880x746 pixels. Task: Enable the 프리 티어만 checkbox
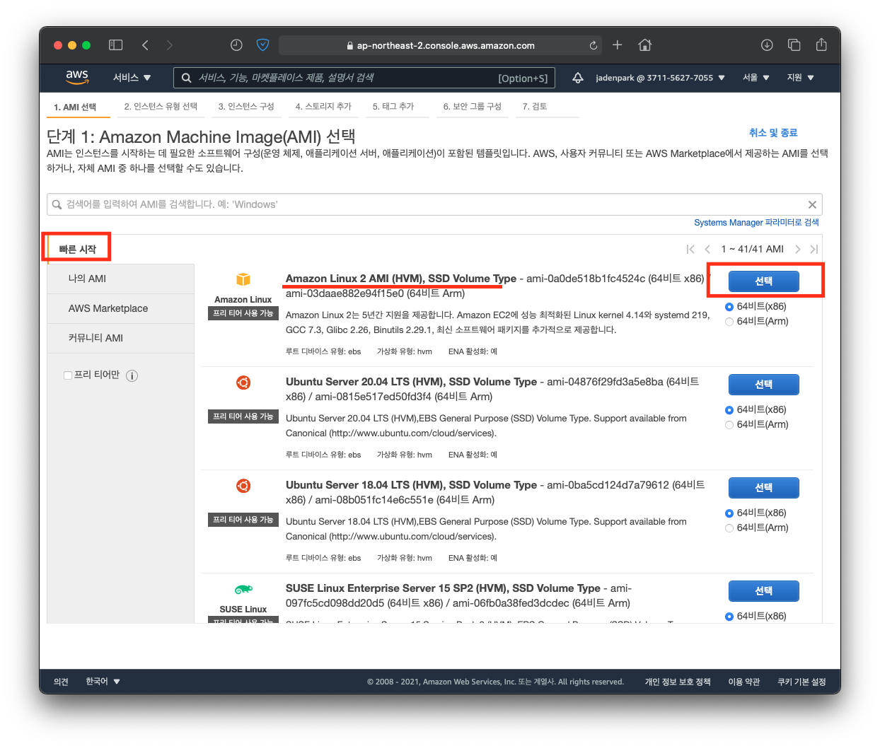(x=68, y=375)
